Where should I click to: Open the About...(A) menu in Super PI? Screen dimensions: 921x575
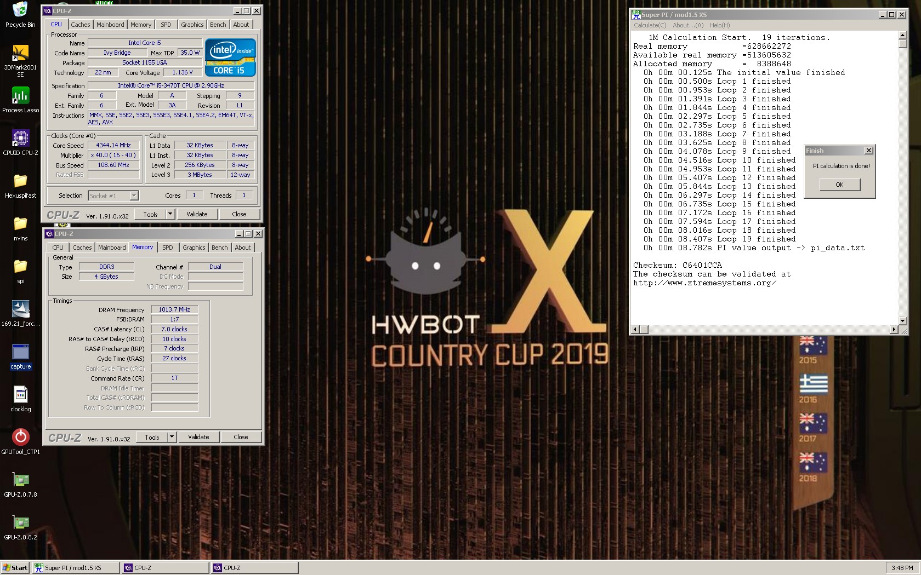click(688, 25)
